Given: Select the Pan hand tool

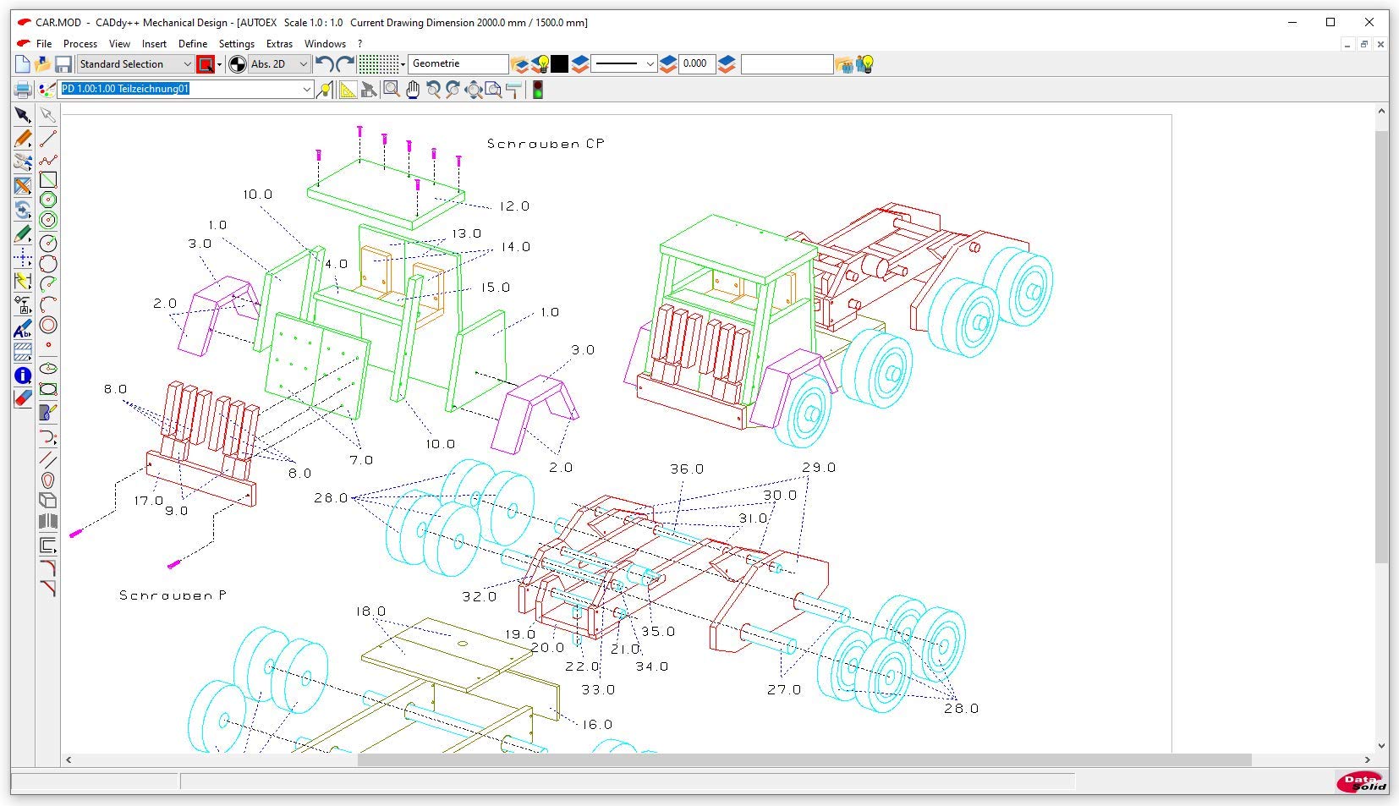Looking at the screenshot, I should [413, 90].
